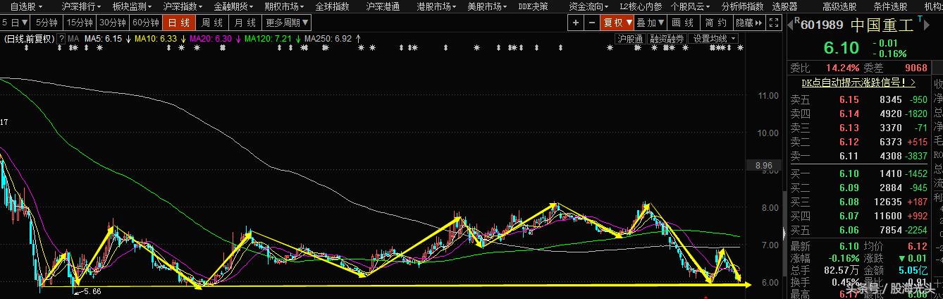
Task: Open the 港股市场 menu
Action: point(436,6)
